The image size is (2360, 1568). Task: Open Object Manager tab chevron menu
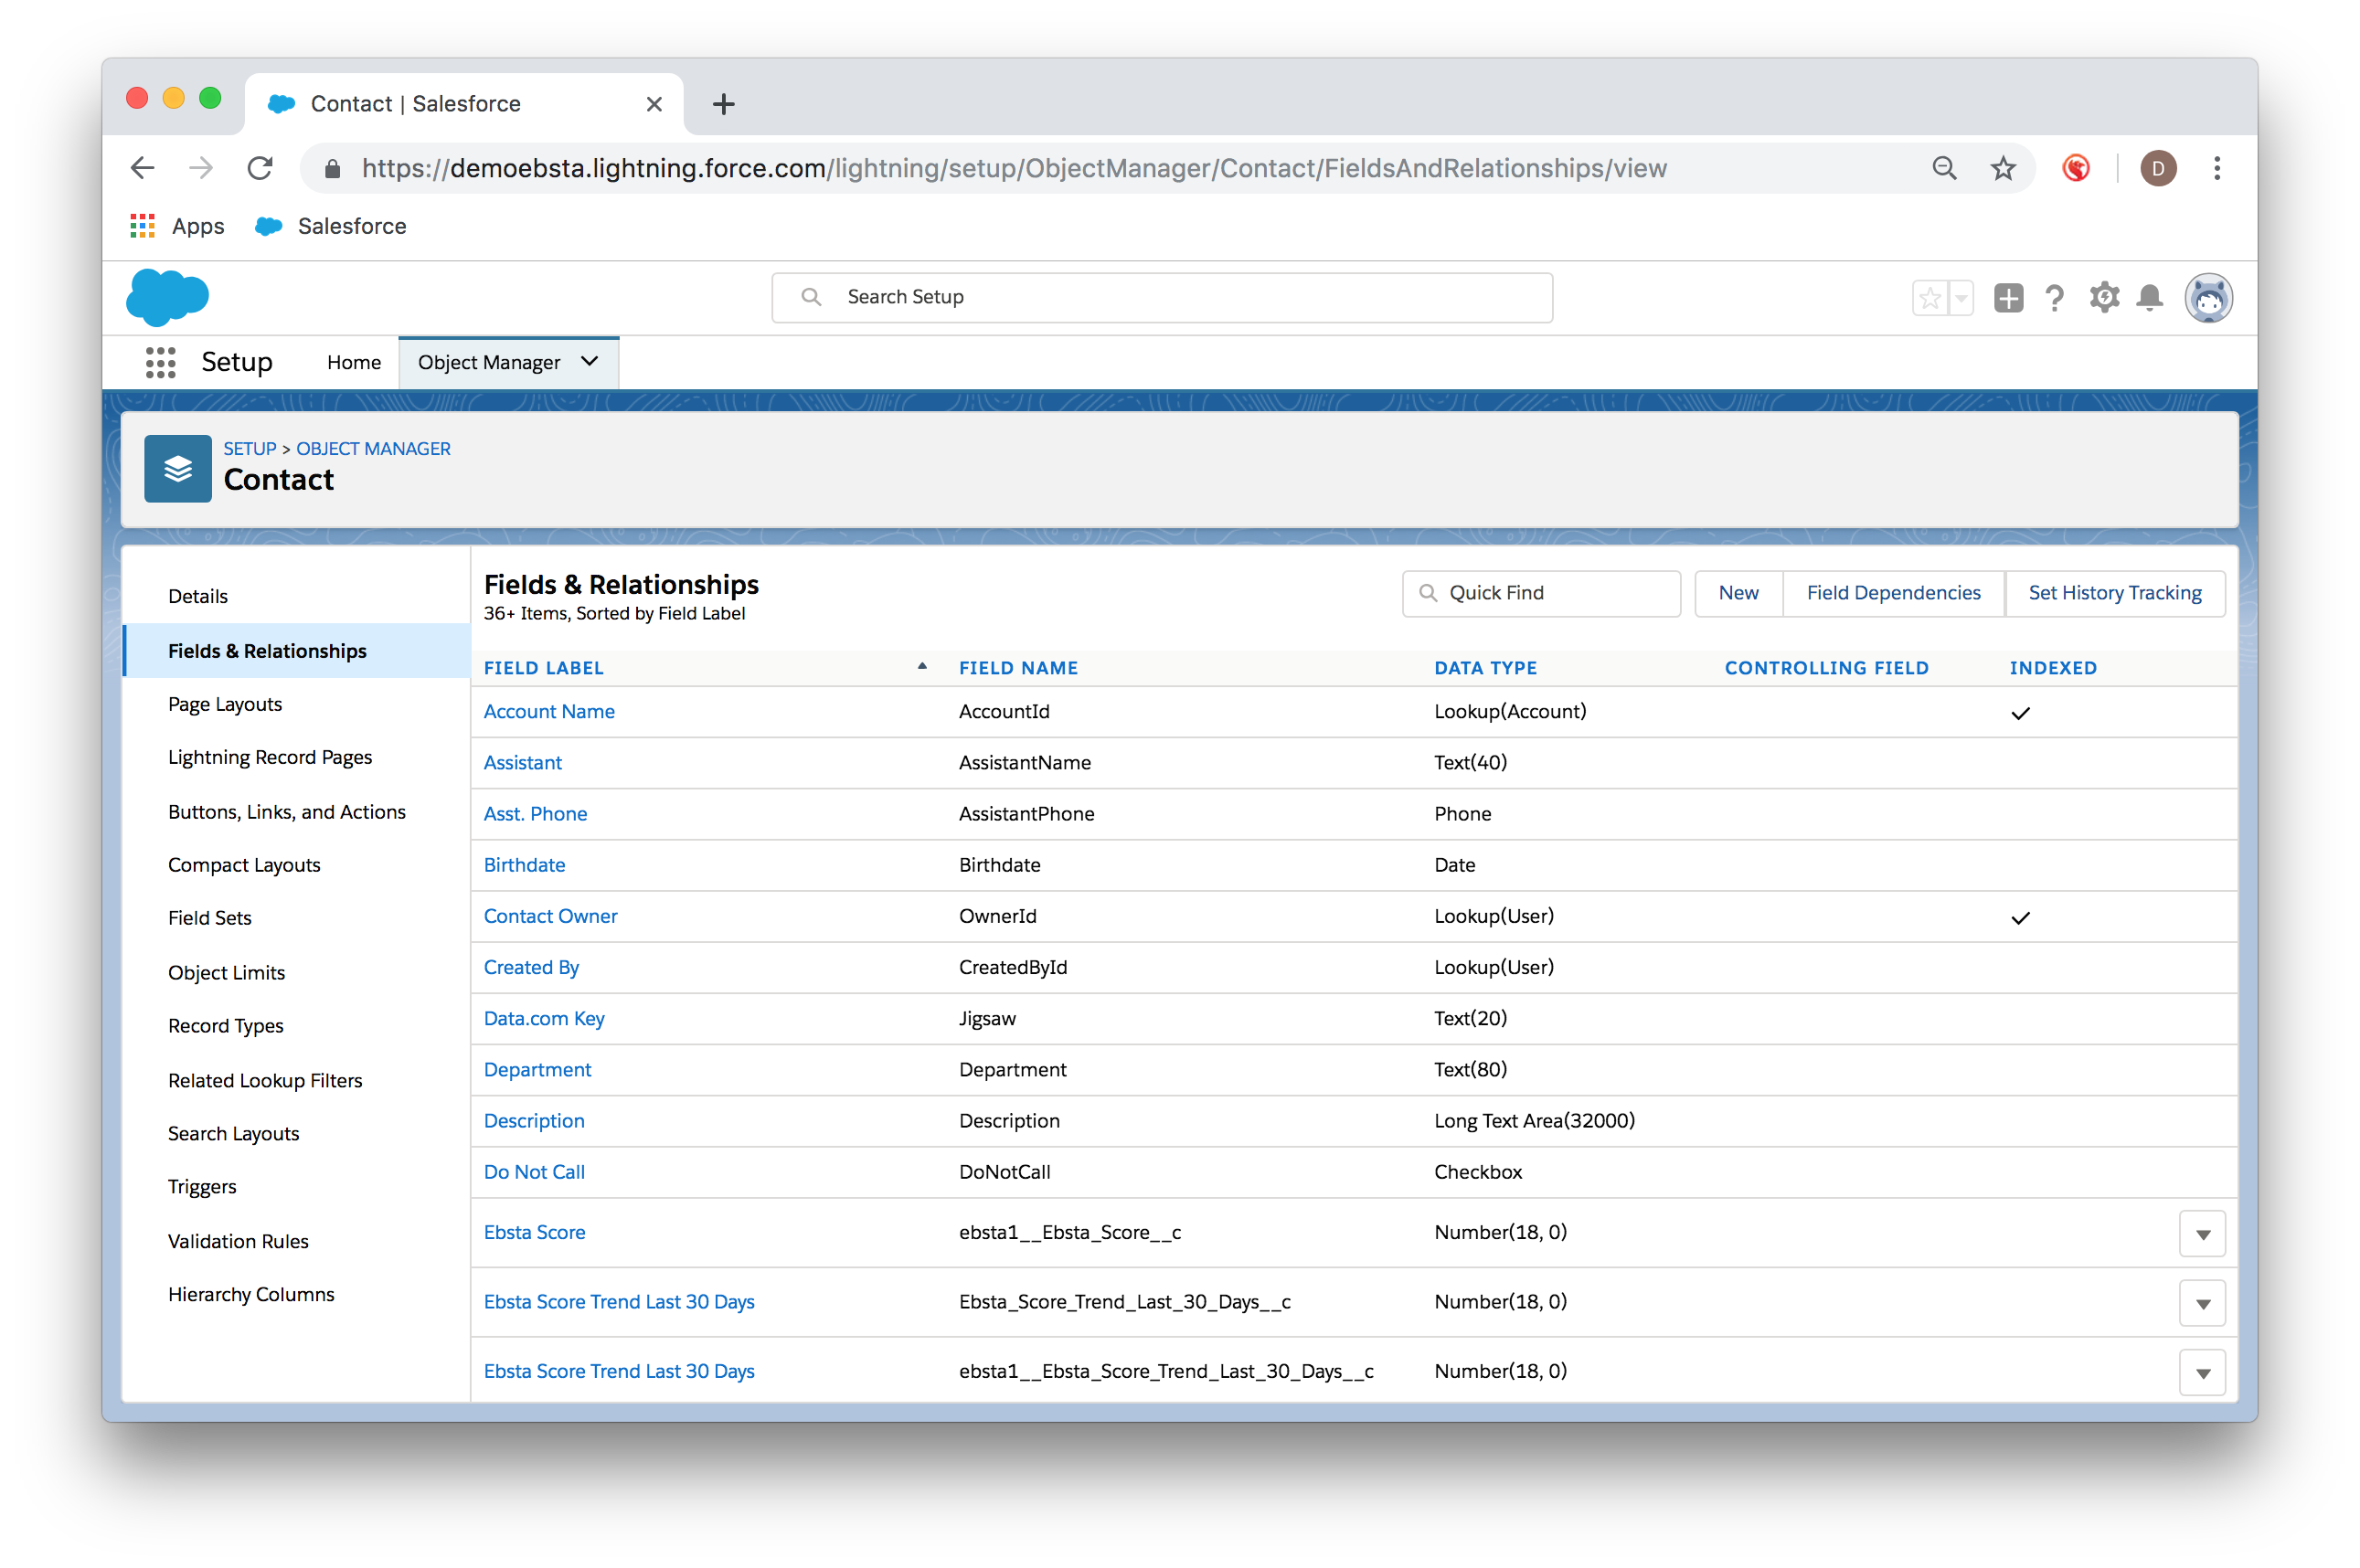pyautogui.click(x=590, y=362)
